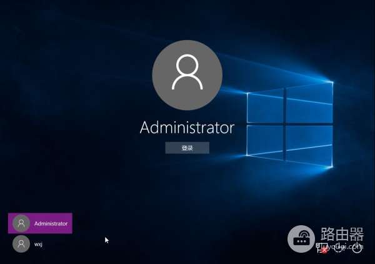The width and height of the screenshot is (375, 264).
Task: Select the highlighted Administrator account in user list
Action: click(40, 223)
